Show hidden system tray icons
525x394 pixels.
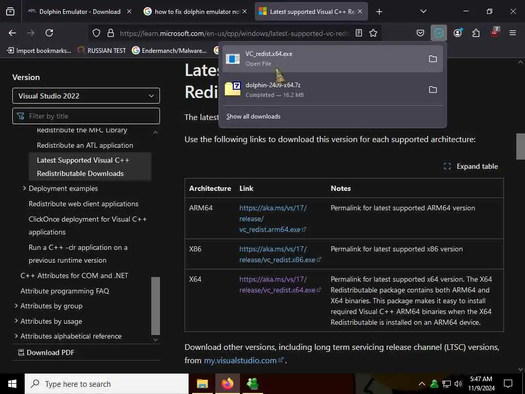tap(422, 384)
